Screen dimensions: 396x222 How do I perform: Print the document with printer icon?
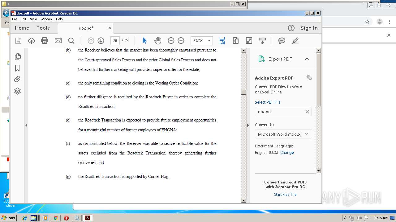tap(45, 41)
